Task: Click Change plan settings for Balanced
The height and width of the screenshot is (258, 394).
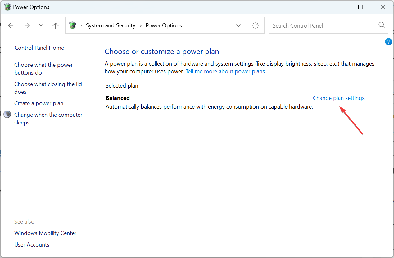Action: [339, 98]
